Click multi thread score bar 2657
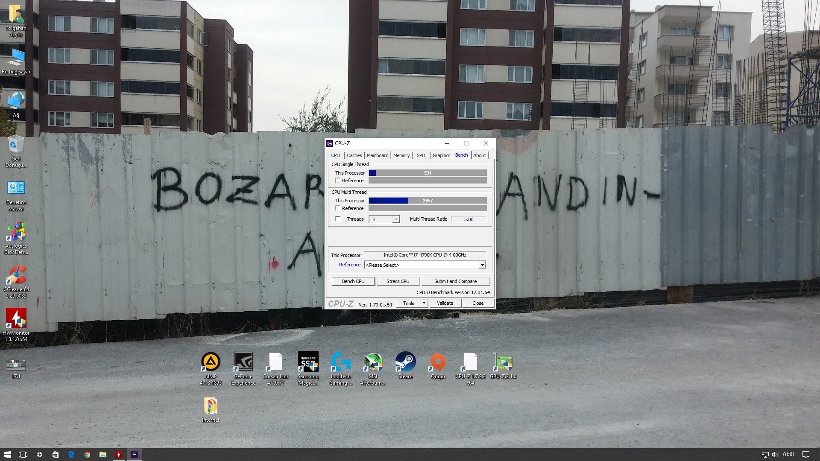Viewport: 820px width, 461px height. coord(428,201)
